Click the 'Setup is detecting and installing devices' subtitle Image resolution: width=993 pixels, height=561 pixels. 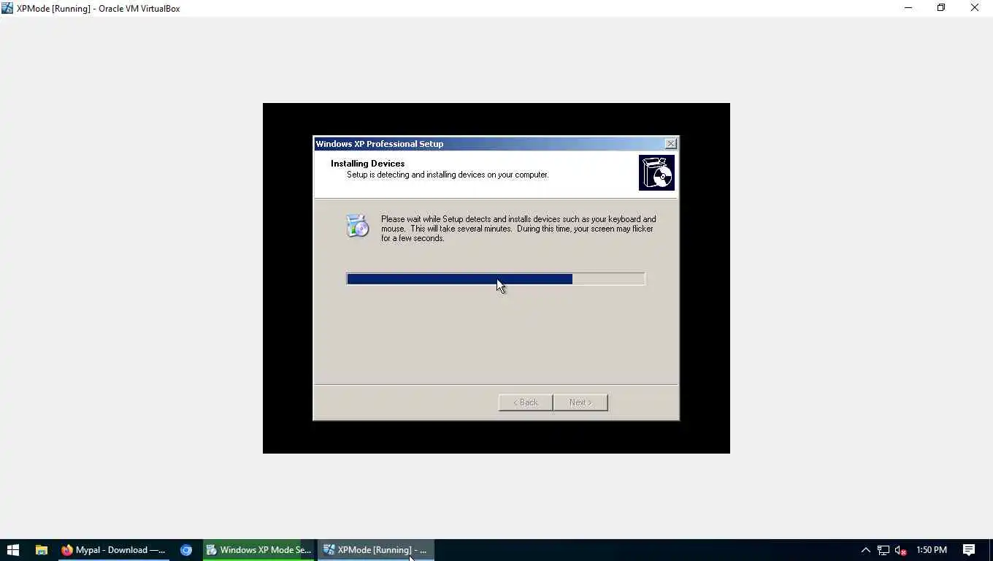point(448,175)
